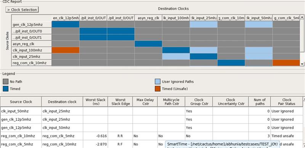Click the Clock Selection expand button
The width and height of the screenshot is (305, 148).
point(22,10)
